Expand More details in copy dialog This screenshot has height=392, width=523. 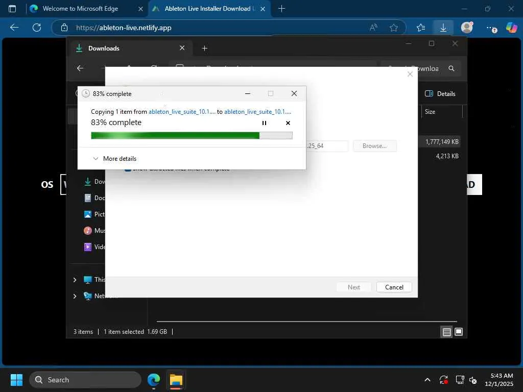click(114, 159)
